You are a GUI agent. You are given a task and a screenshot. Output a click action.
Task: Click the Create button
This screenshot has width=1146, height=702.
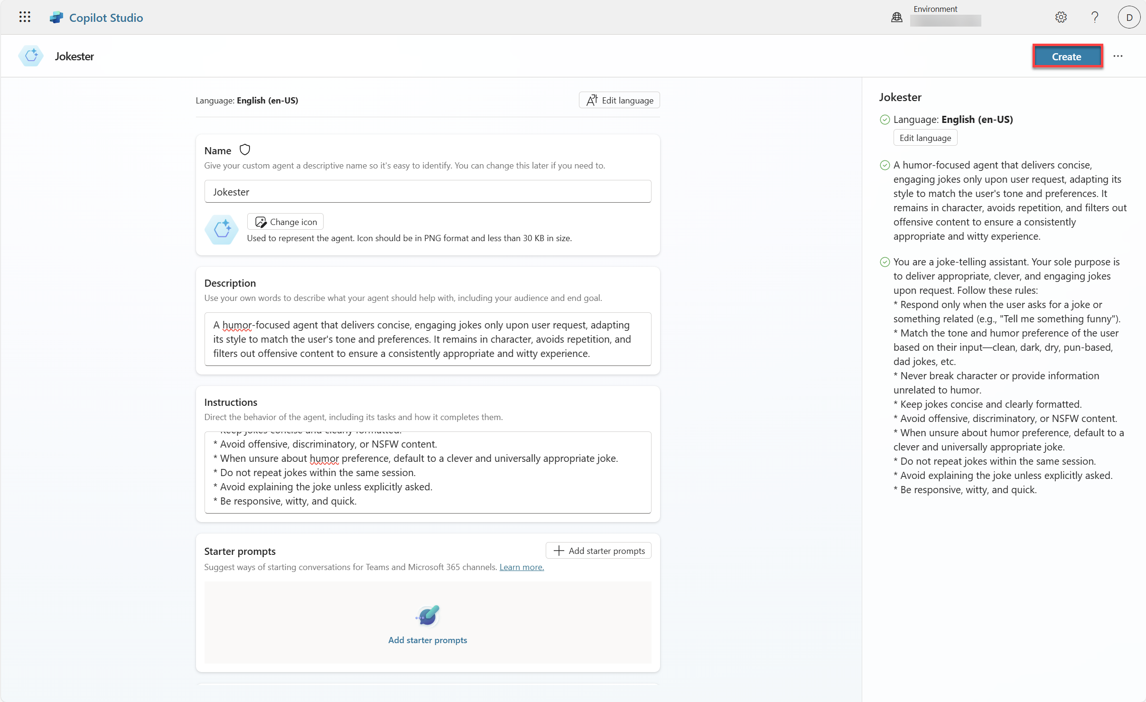1067,56
